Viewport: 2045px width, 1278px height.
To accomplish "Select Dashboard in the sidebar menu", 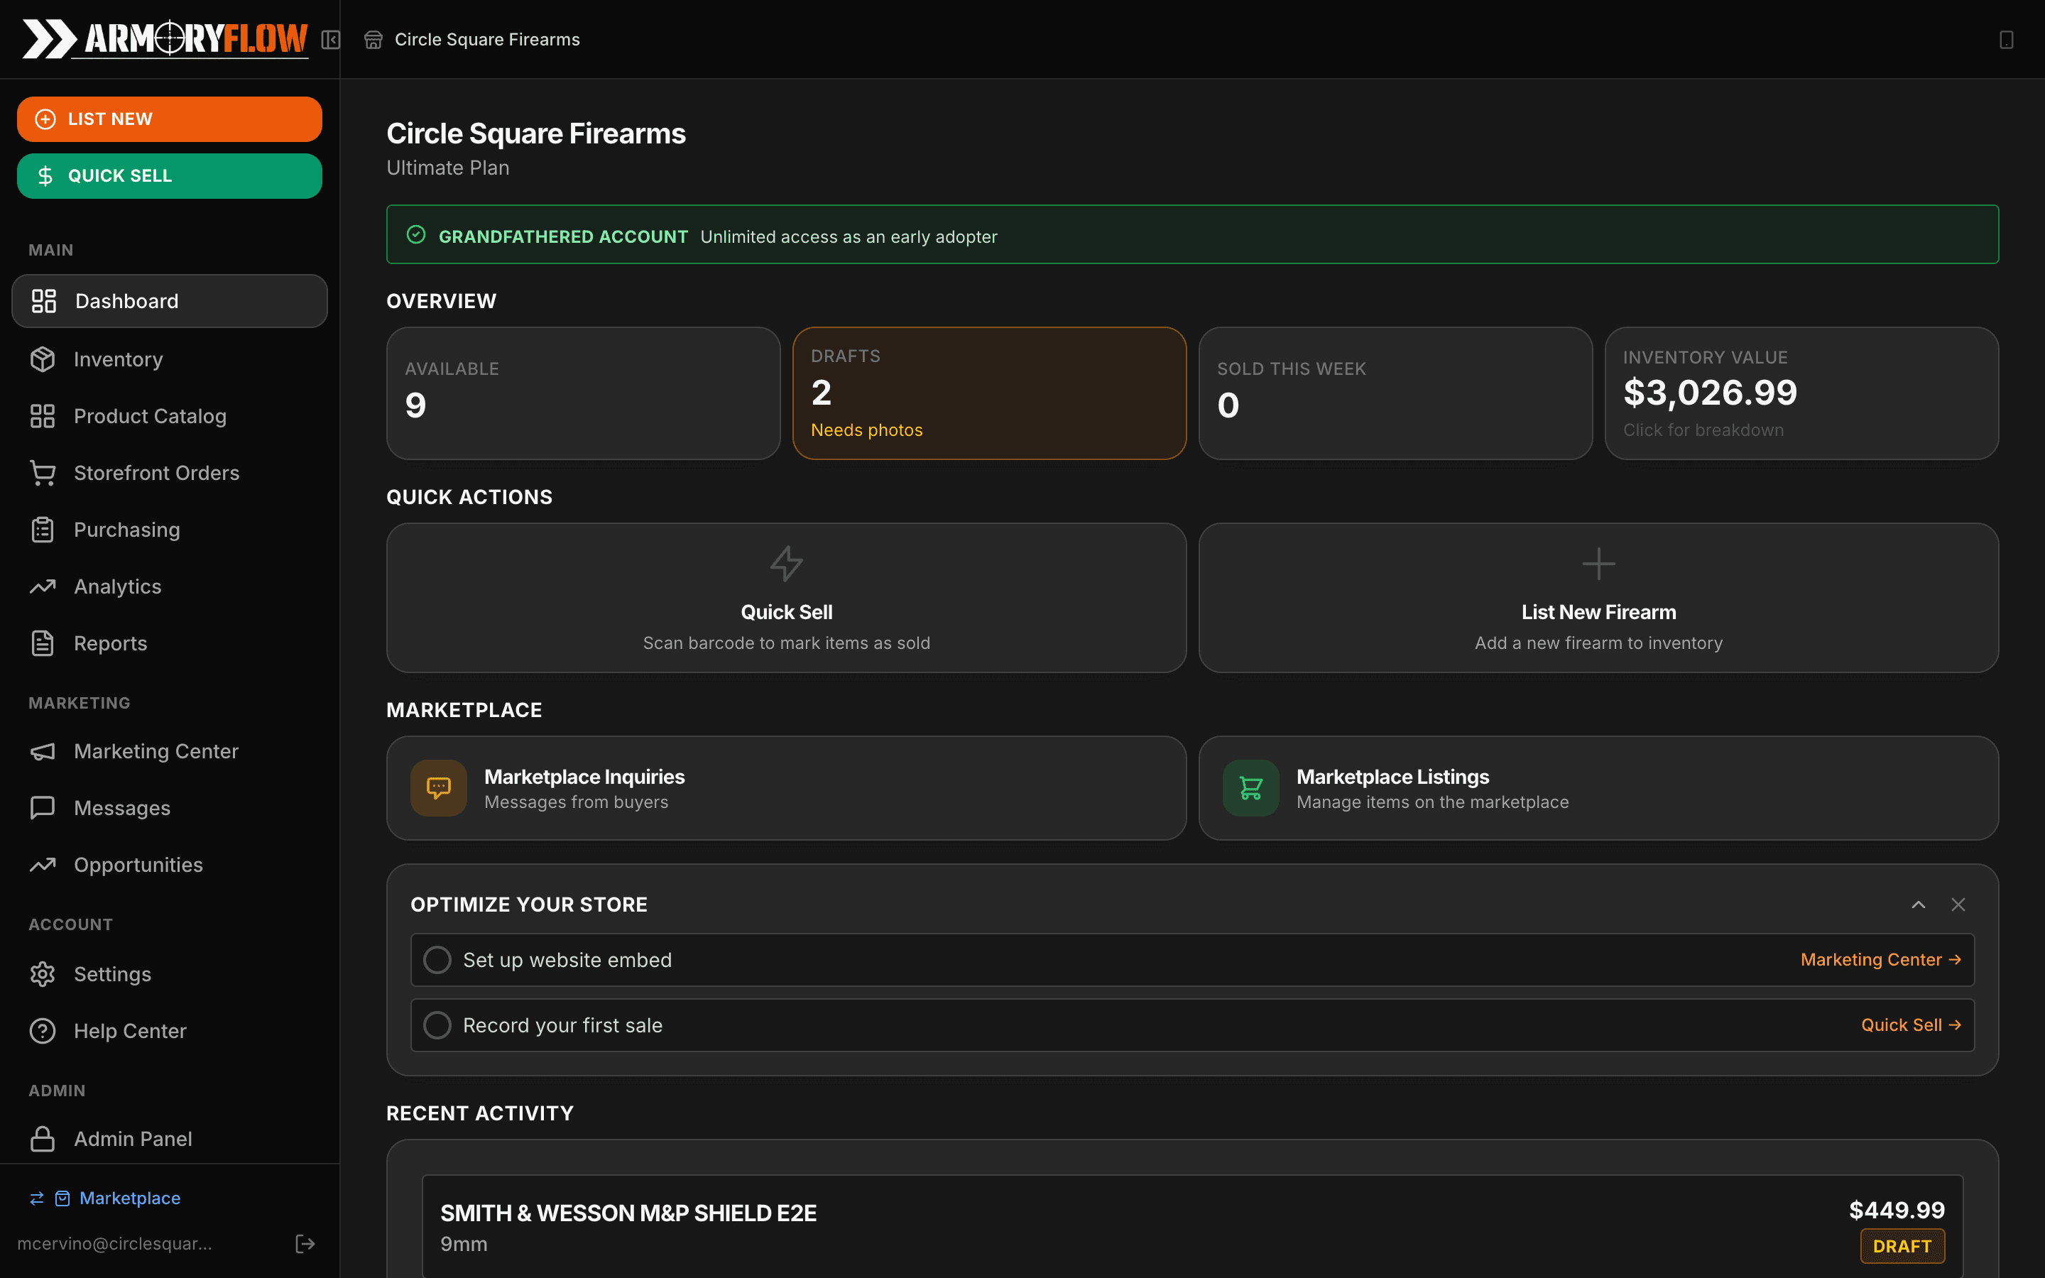I will [126, 301].
